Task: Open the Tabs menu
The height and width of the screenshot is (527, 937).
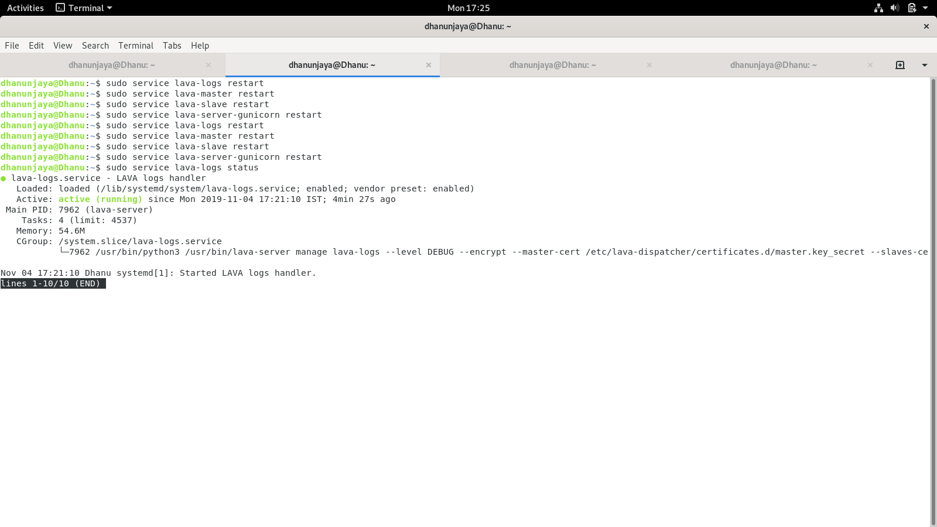Action: tap(172, 46)
